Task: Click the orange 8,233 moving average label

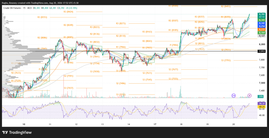Action: pyautogui.click(x=262, y=29)
